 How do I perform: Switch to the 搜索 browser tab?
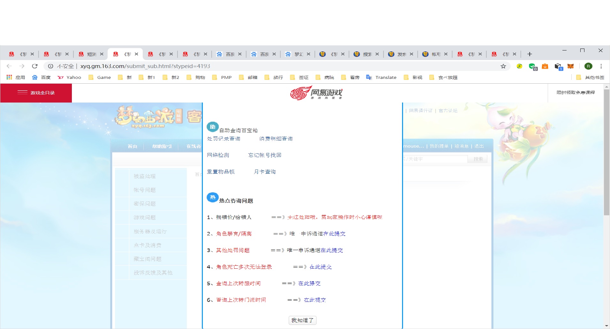(366, 54)
